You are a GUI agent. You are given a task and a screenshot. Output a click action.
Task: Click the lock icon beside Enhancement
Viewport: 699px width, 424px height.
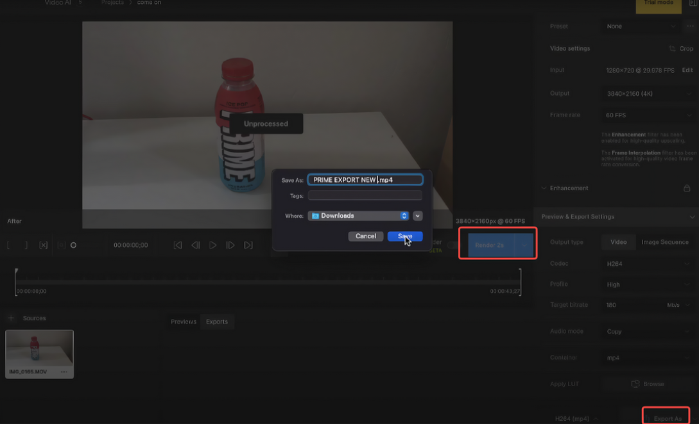[686, 188]
